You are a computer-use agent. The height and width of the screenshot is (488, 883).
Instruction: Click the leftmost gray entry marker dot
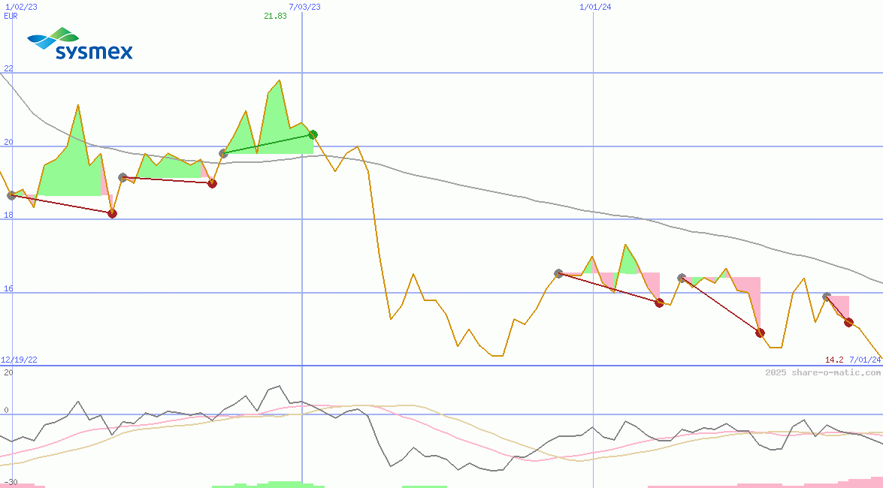pos(11,195)
